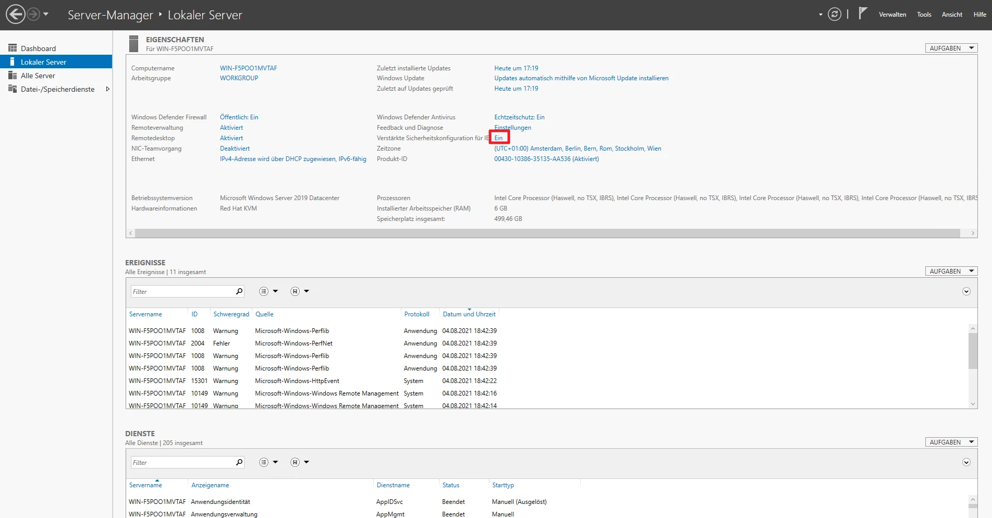Open the Tools menu
The image size is (992, 518).
click(924, 15)
